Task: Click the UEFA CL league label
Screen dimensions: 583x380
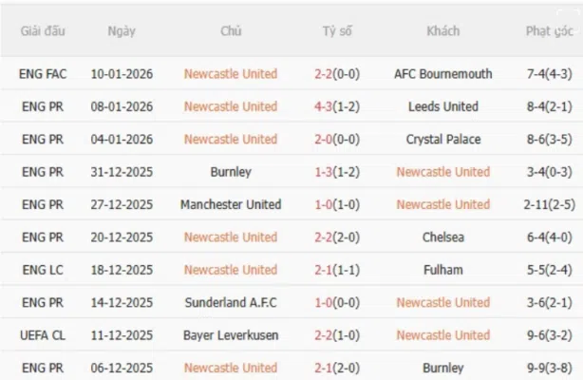Action: tap(43, 335)
